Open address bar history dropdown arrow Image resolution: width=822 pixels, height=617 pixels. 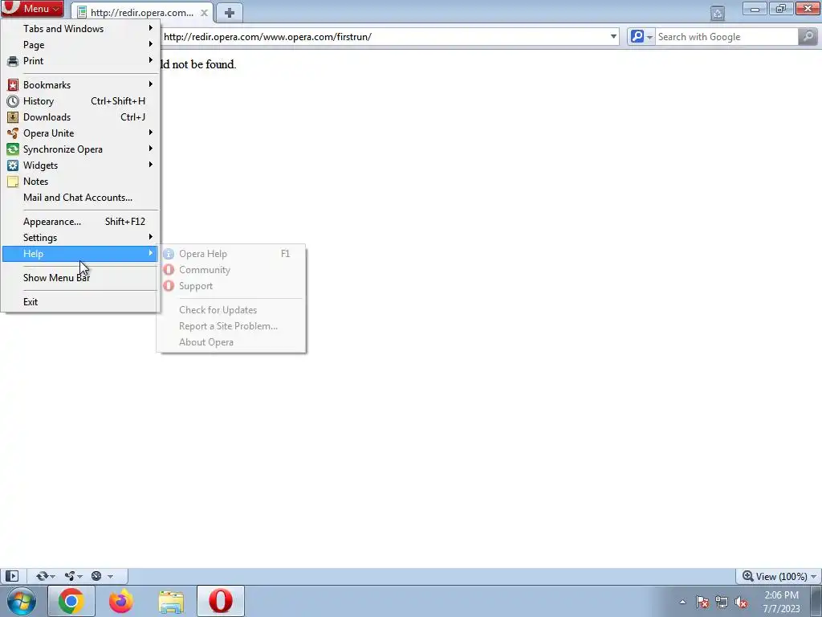(x=613, y=37)
